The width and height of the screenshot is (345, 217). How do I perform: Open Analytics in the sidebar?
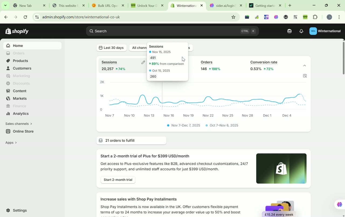click(32, 114)
